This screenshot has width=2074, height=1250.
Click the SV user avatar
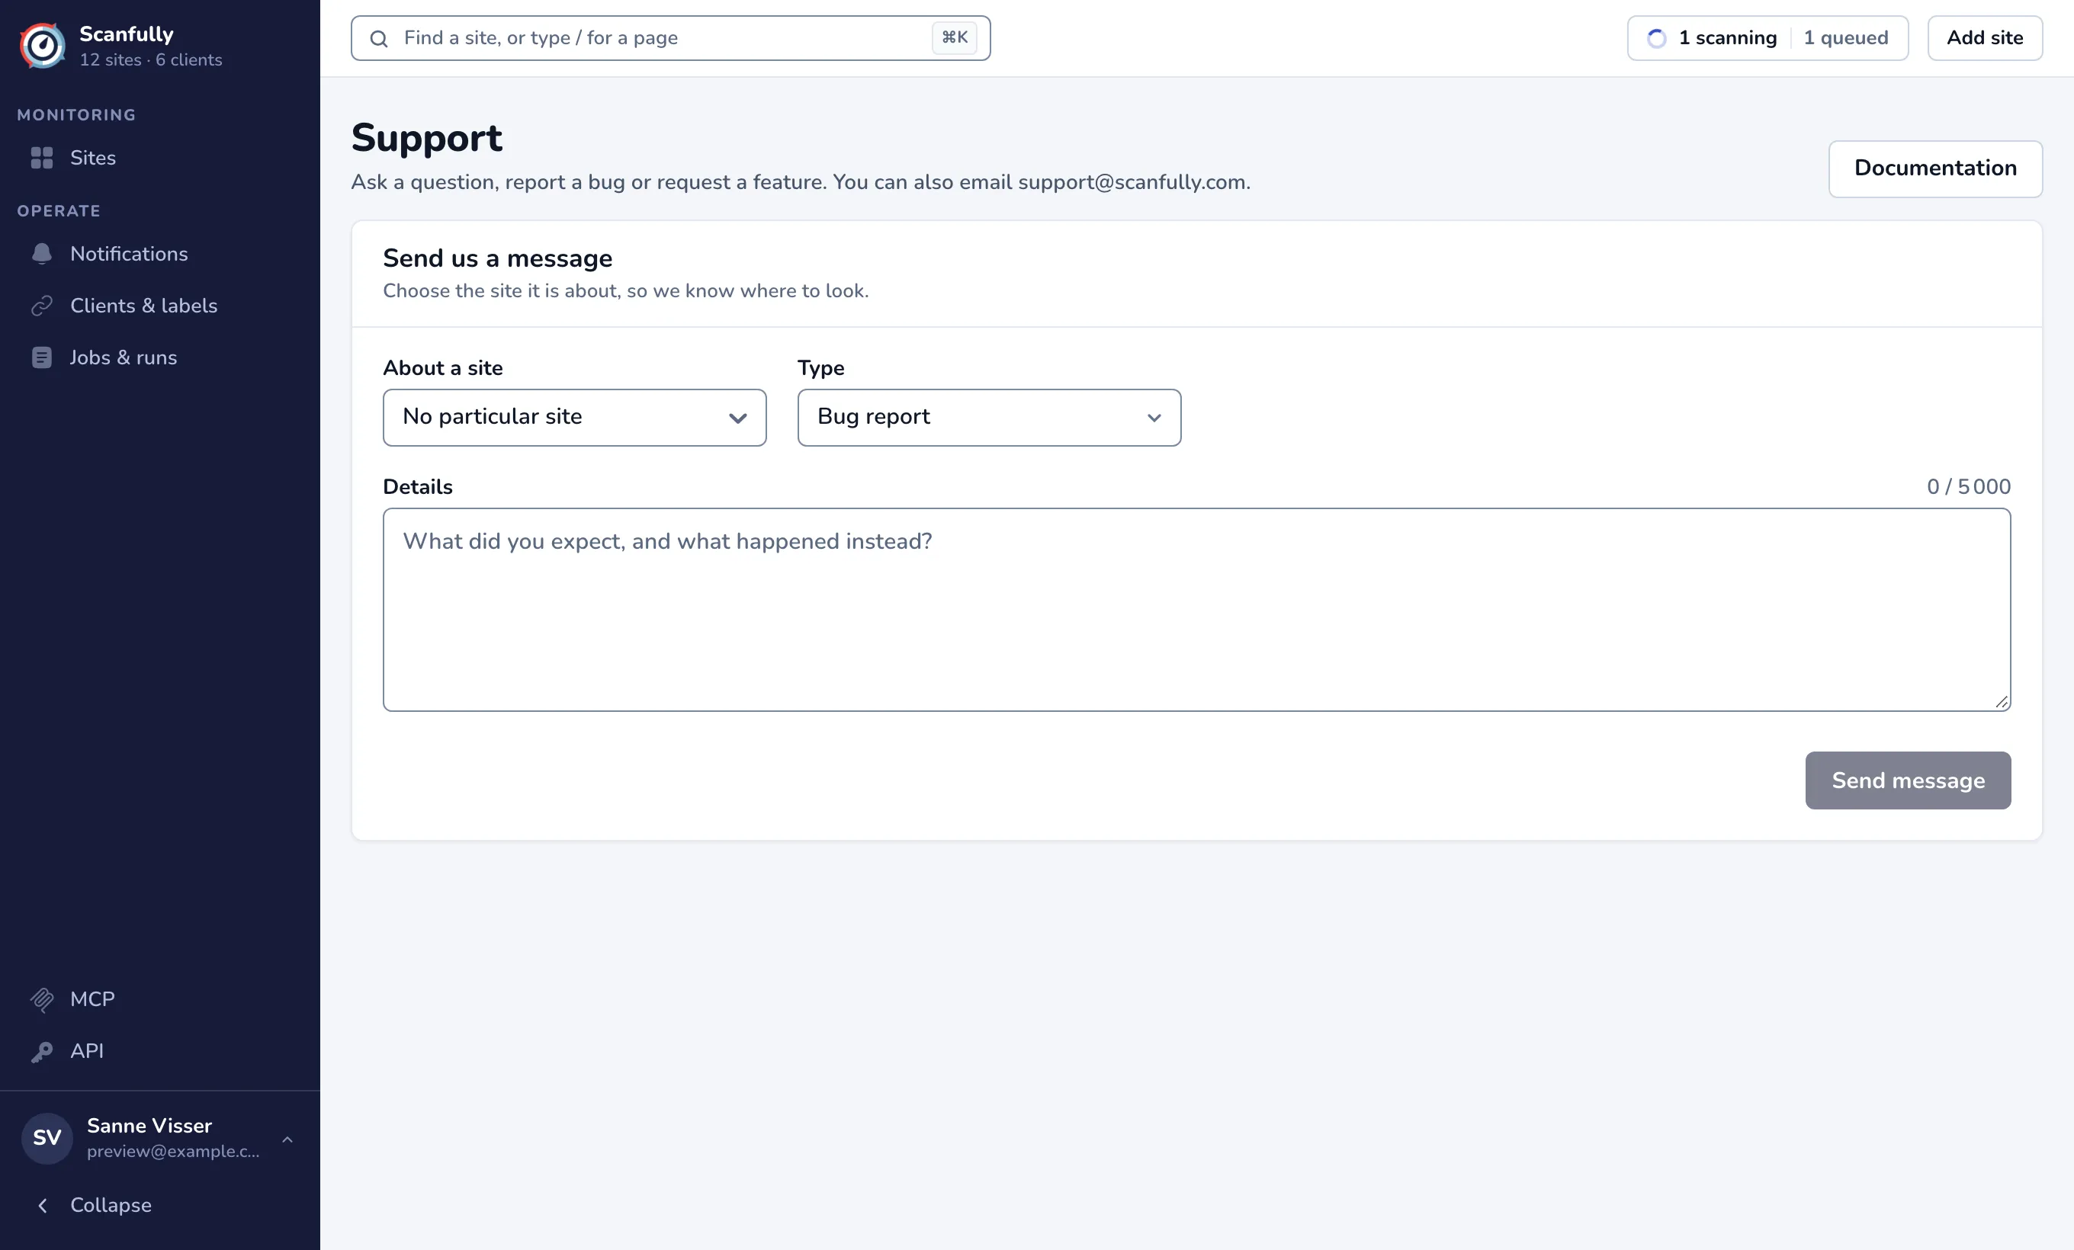point(47,1138)
